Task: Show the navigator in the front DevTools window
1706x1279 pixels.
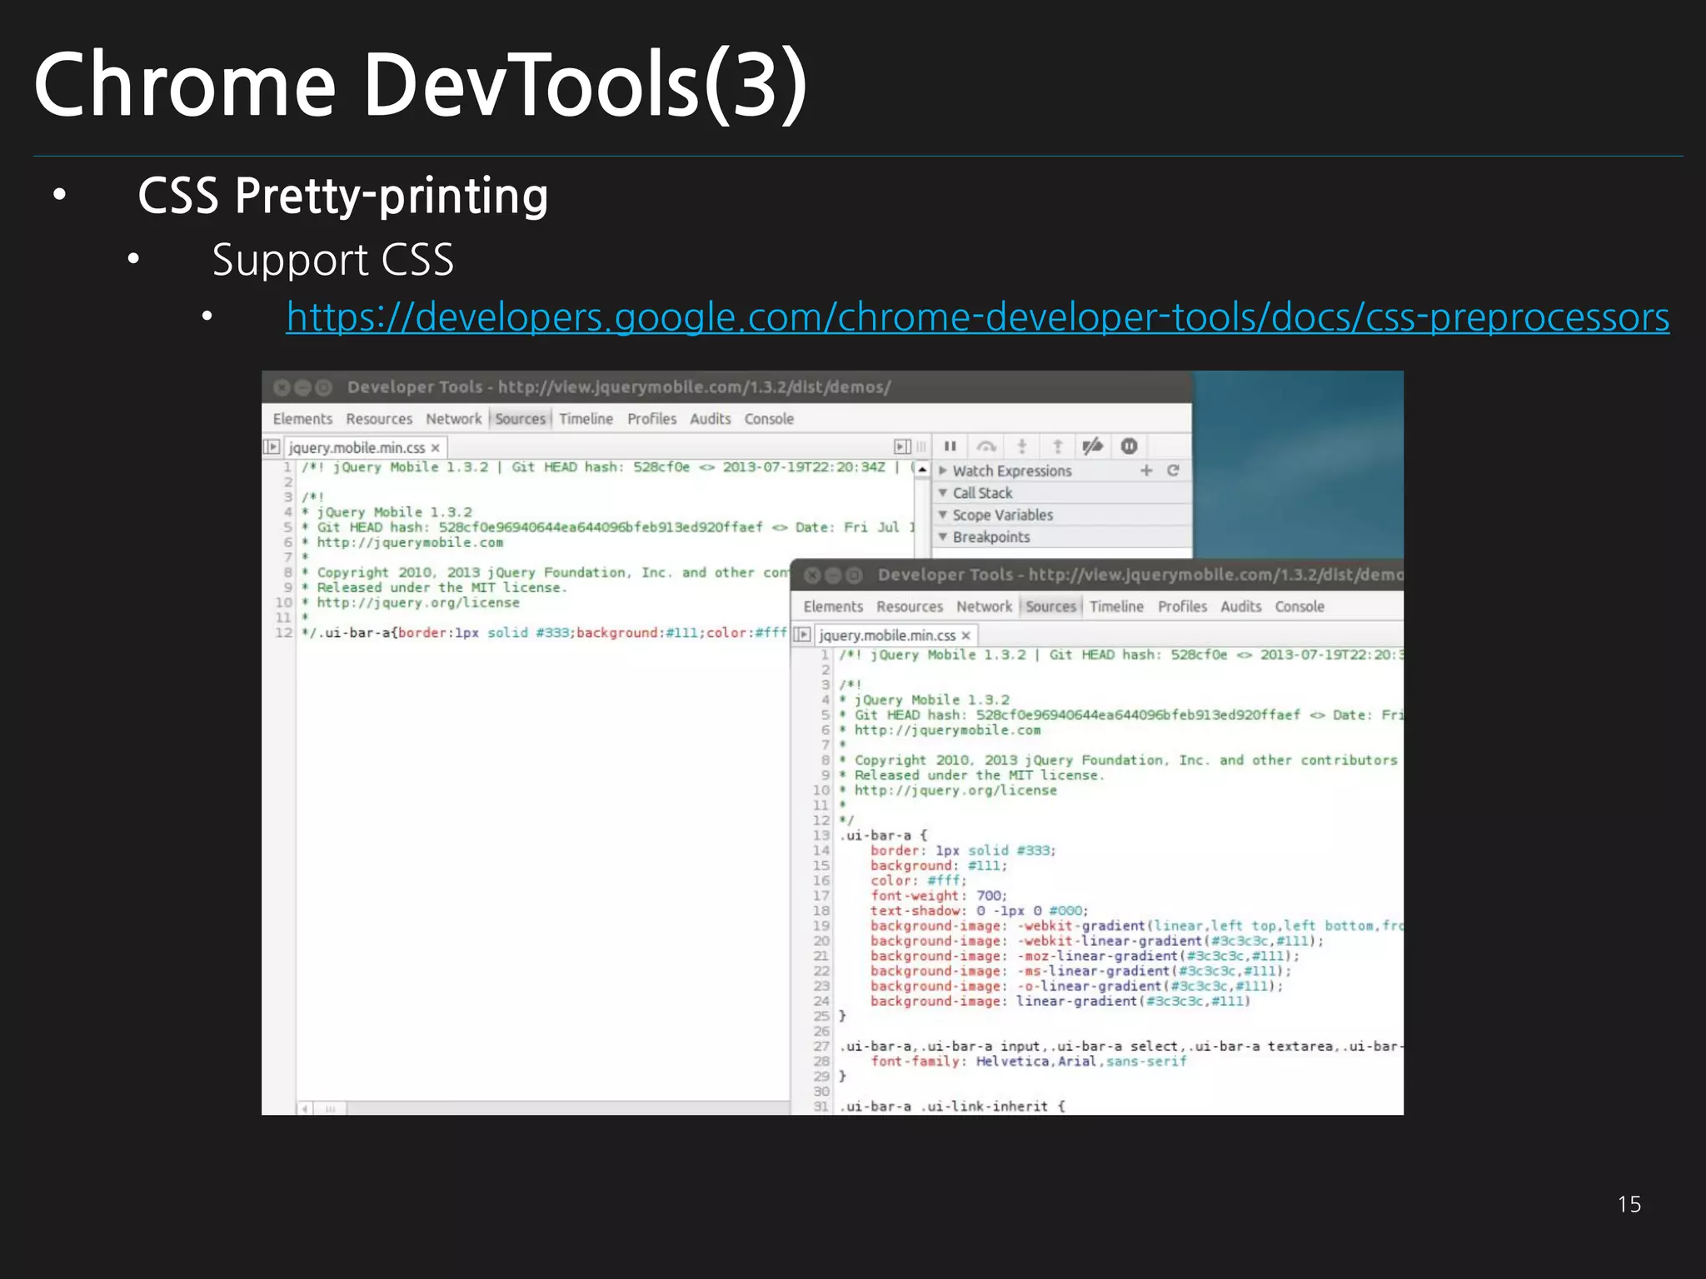Action: pos(802,635)
